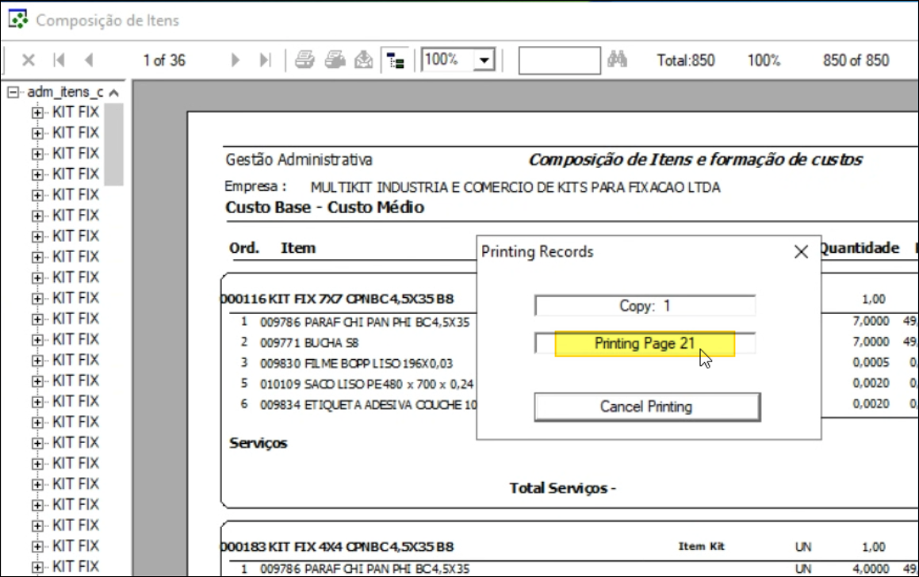Click the Print report icon

pos(305,60)
